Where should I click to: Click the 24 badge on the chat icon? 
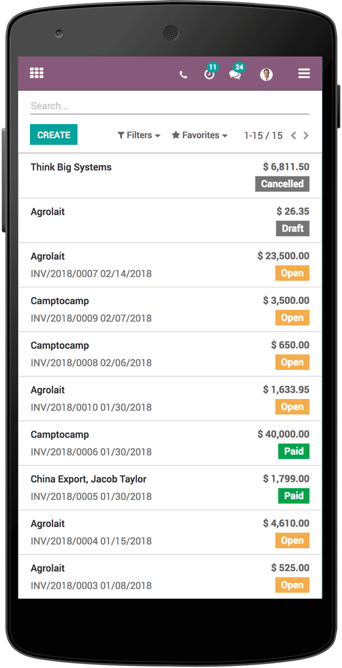click(239, 67)
